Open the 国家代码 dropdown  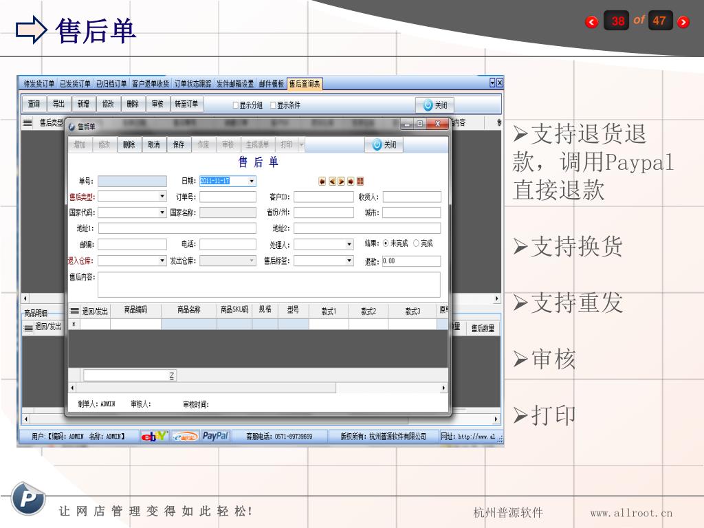[x=162, y=212]
